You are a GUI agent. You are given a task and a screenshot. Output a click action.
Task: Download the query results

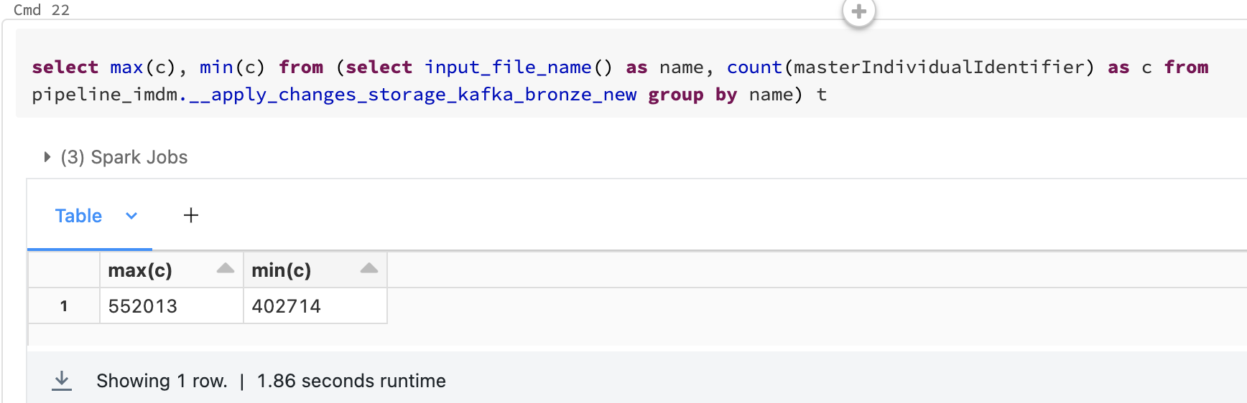click(x=62, y=380)
